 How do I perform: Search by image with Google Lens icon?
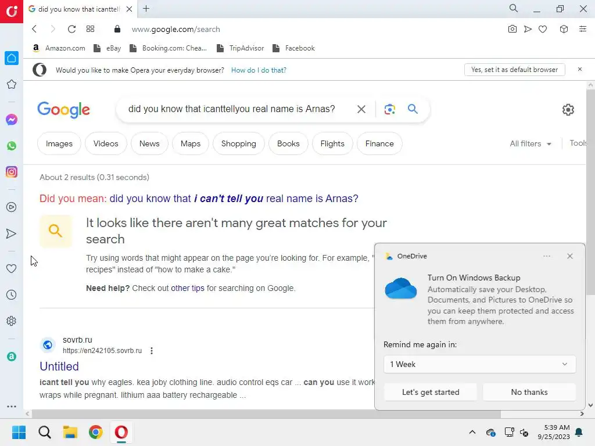[390, 109]
